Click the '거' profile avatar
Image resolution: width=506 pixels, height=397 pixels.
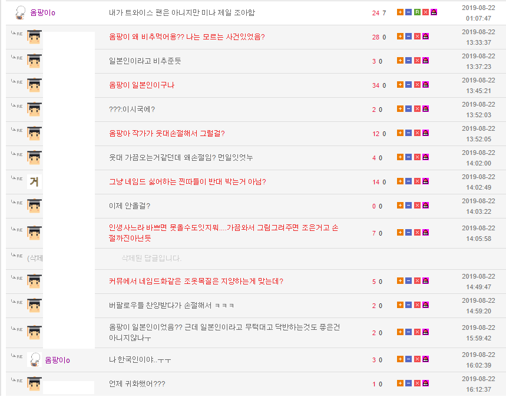pyautogui.click(x=35, y=181)
